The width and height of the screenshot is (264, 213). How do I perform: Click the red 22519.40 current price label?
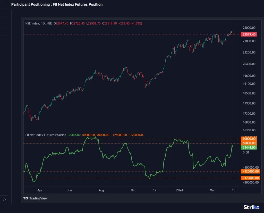[x=249, y=34]
